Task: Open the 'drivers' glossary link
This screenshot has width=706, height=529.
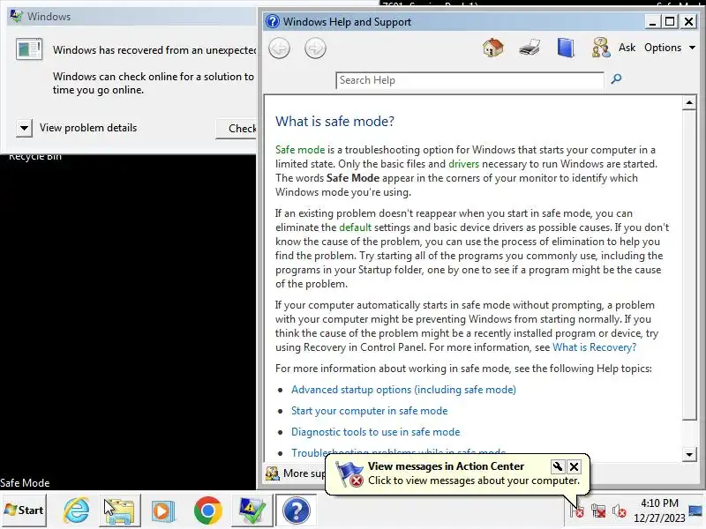Action: [463, 164]
